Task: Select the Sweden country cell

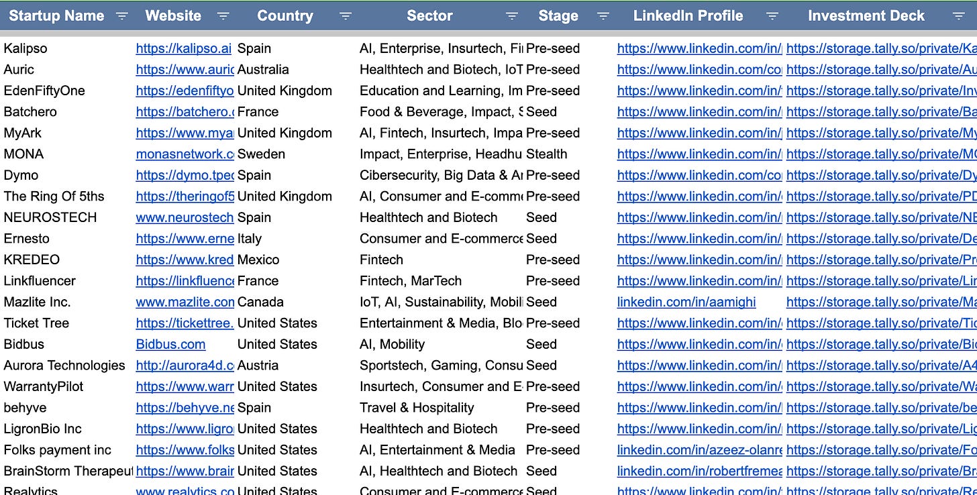Action: [x=261, y=154]
